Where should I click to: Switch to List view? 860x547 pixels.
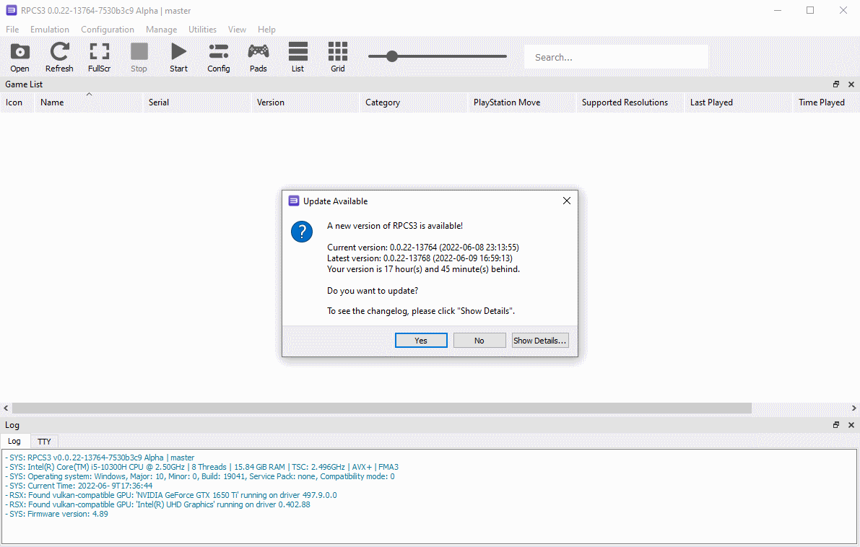297,57
